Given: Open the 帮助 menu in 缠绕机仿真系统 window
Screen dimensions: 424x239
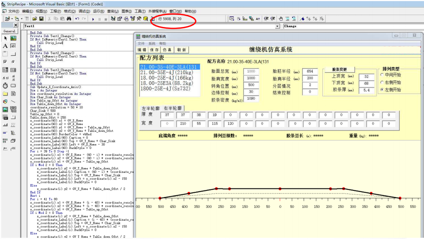Looking at the screenshot, I should click(x=162, y=44).
